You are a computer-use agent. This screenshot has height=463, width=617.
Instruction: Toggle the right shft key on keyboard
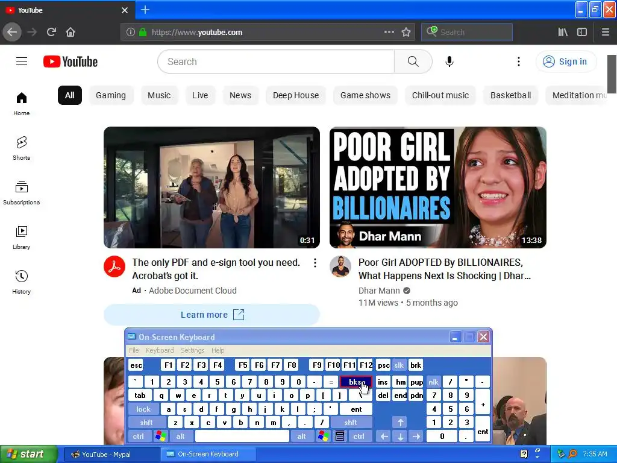click(x=351, y=423)
